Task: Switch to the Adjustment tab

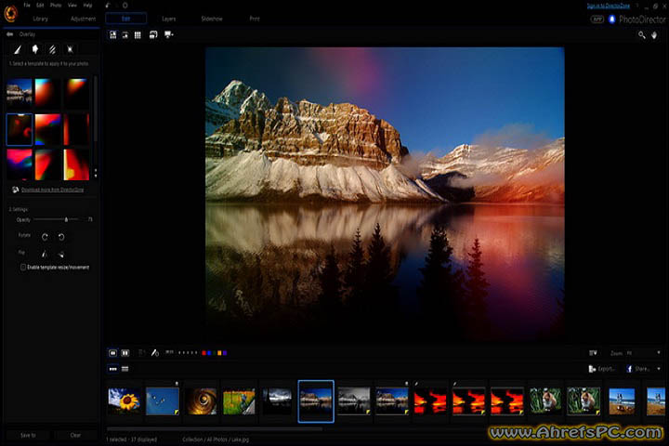Action: 84,20
